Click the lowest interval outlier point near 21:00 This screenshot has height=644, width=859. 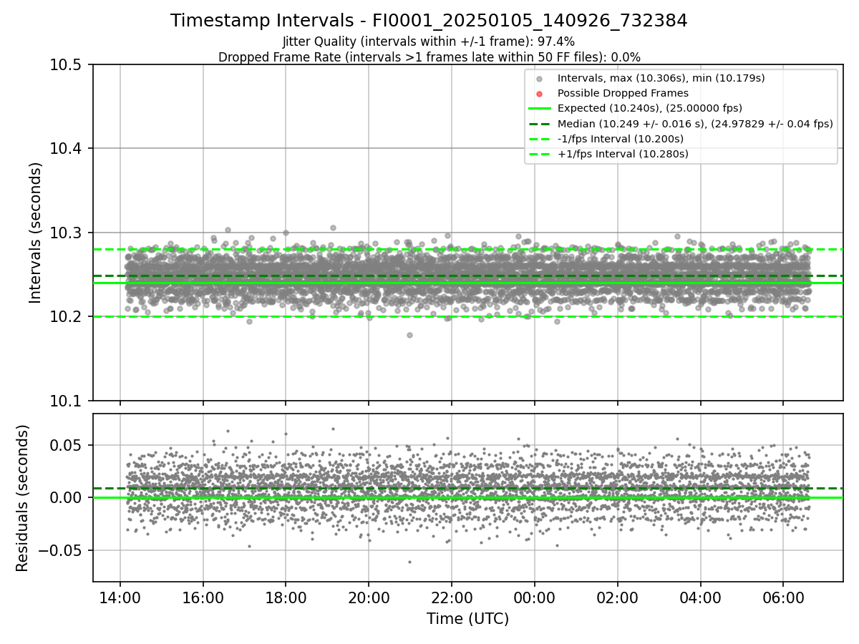coord(409,335)
